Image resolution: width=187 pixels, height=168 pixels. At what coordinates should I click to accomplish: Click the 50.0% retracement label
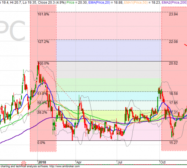[x=42, y=103]
